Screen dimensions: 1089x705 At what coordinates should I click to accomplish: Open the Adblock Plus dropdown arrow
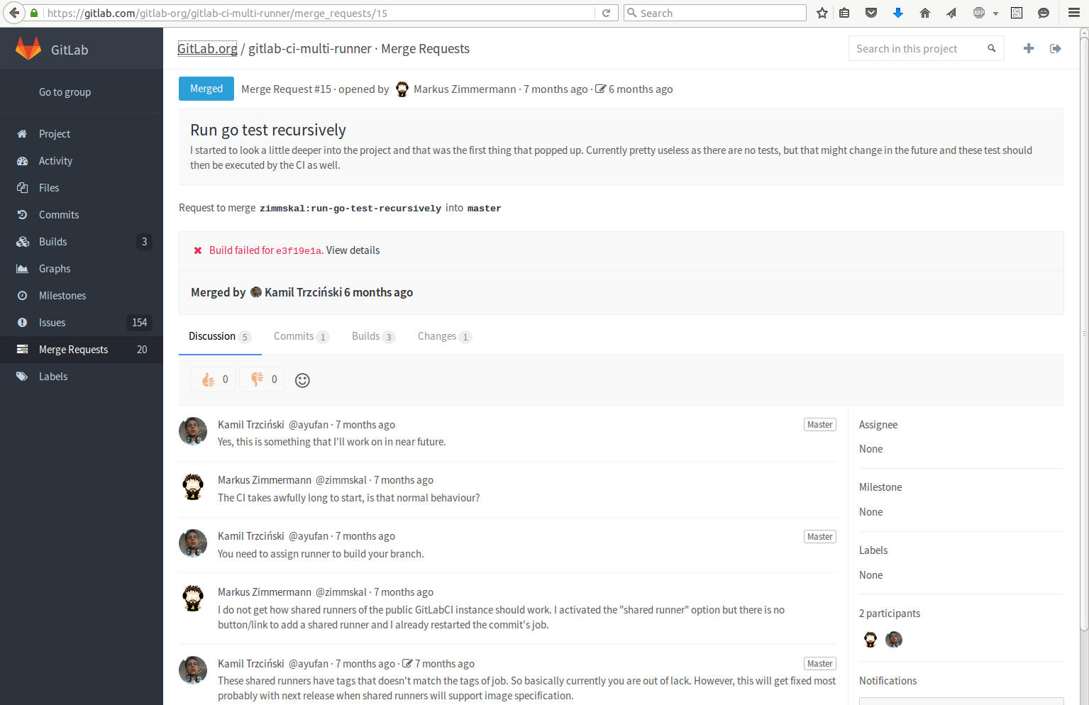(995, 13)
